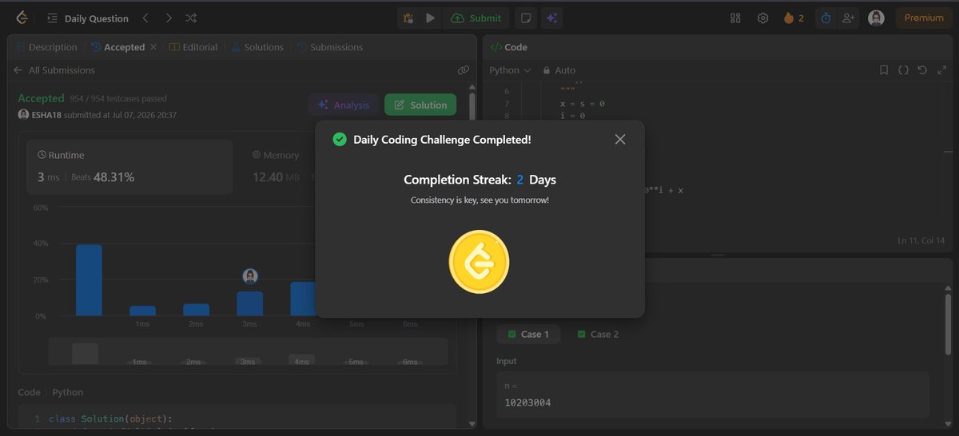959x436 pixels.
Task: Click the green completed checkmark icon
Action: [339, 140]
